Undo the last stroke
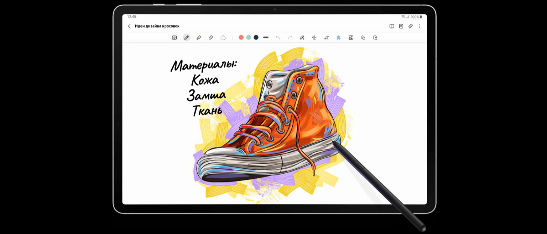The width and height of the screenshot is (547, 234). 278,38
